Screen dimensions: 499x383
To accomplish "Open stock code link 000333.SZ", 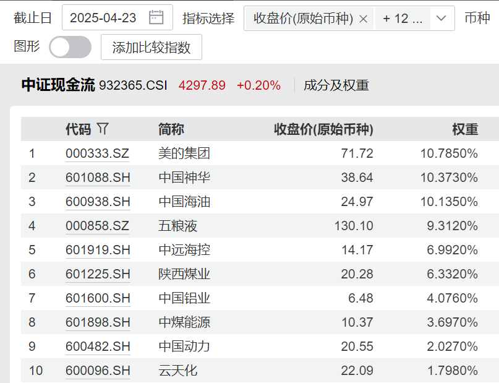I will coord(96,153).
